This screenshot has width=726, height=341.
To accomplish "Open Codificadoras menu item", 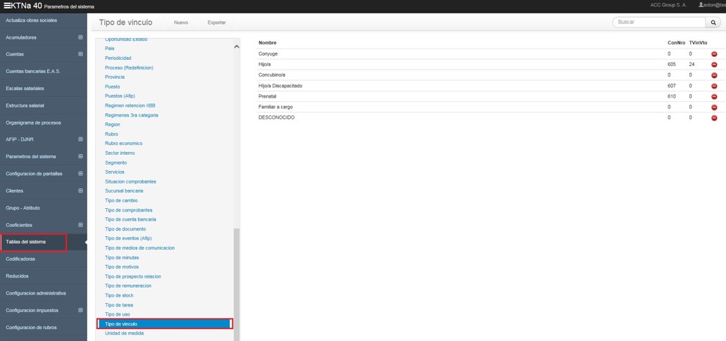I will tap(20, 259).
